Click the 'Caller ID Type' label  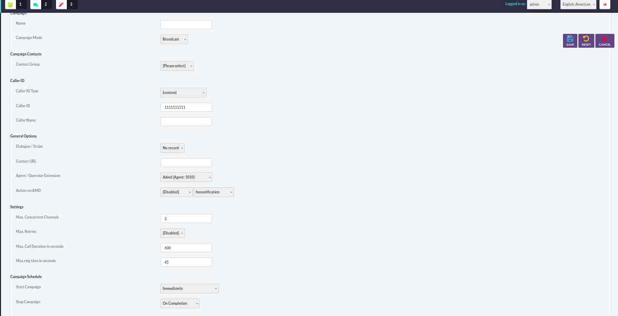pos(27,91)
